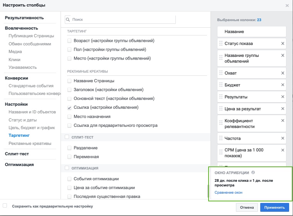Click drag handle of Название группы объявлений

[x=221, y=57]
